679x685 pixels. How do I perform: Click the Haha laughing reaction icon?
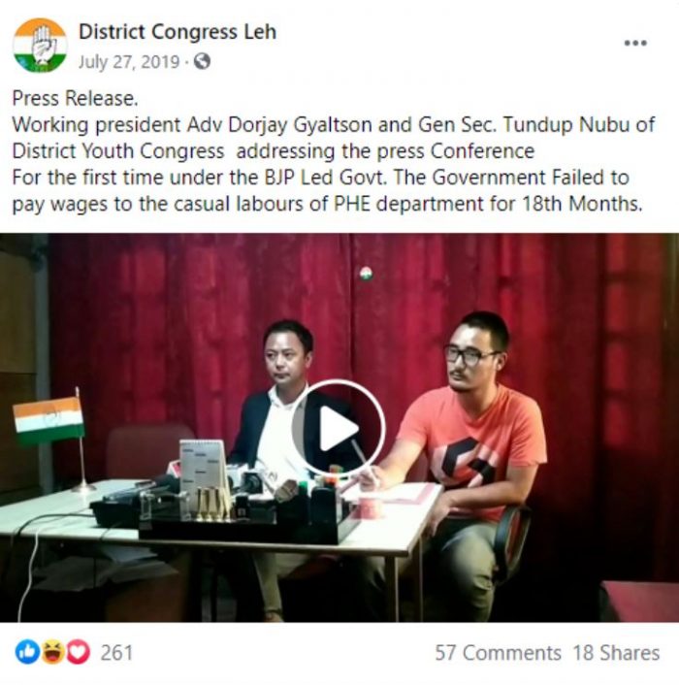tap(52, 652)
